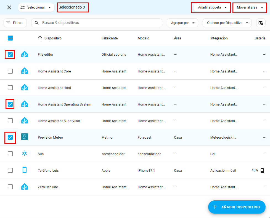
Task: Open the Ordenar por Dispositivo dropdown
Action: pyautogui.click(x=227, y=23)
